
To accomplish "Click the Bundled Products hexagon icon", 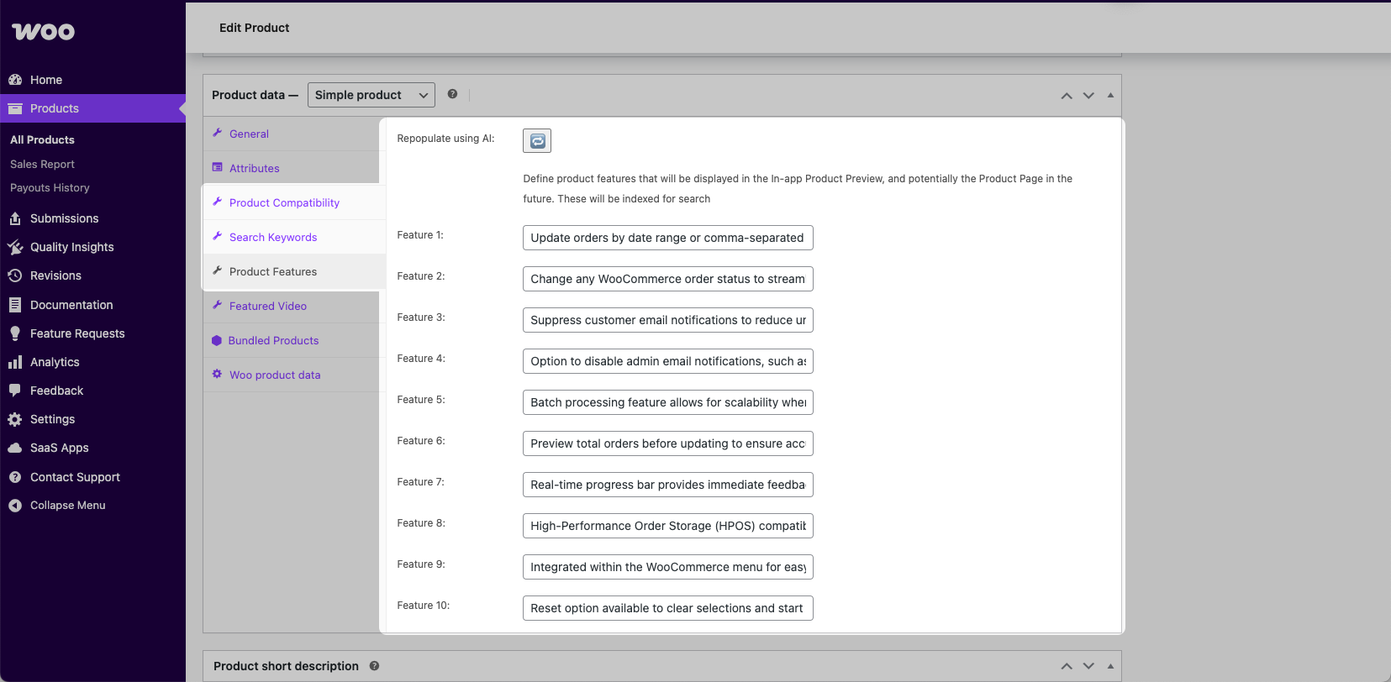I will tap(217, 340).
